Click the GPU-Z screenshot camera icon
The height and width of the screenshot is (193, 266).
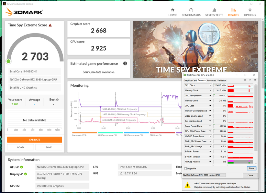pyautogui.click(x=245, y=80)
